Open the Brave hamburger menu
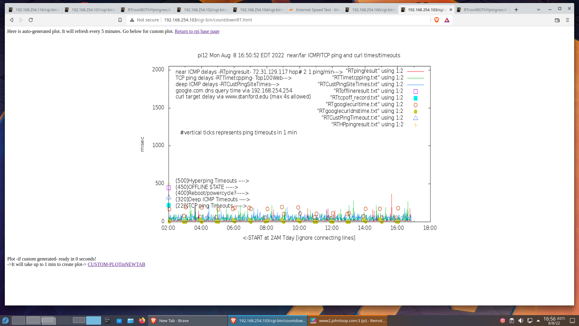The height and width of the screenshot is (326, 579). coord(568,20)
